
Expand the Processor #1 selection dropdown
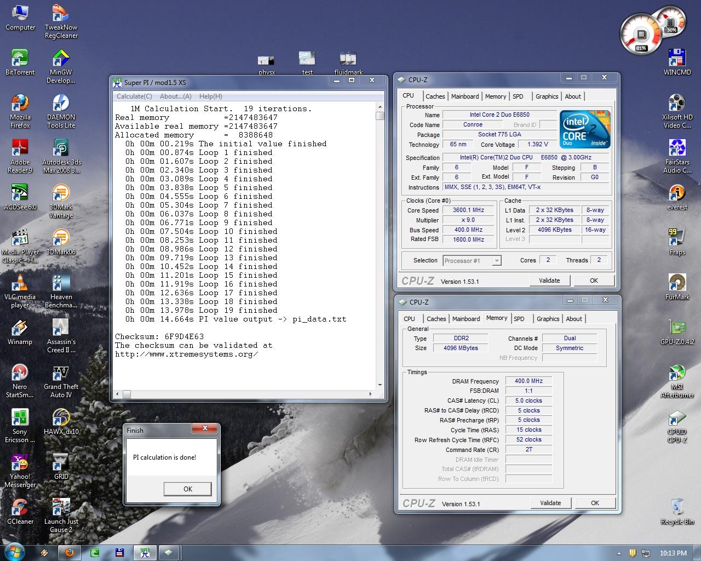(x=497, y=261)
